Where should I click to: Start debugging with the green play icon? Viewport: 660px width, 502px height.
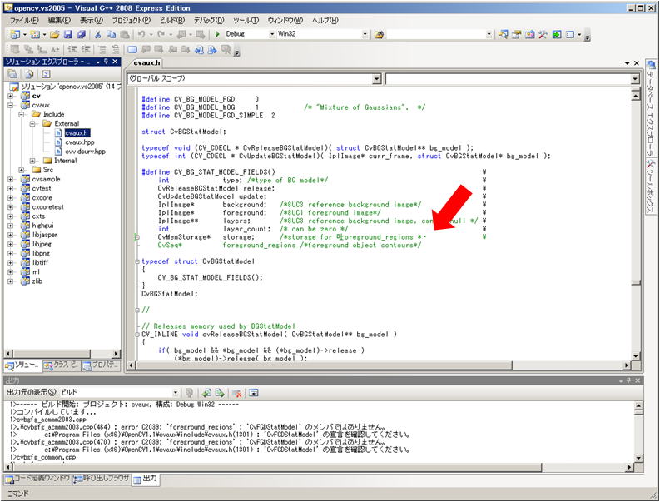coord(217,34)
